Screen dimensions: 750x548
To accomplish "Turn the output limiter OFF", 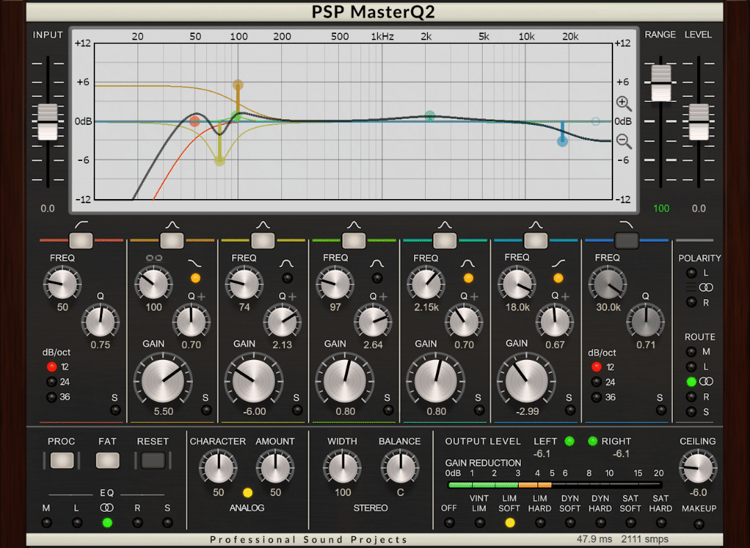I will [x=449, y=522].
